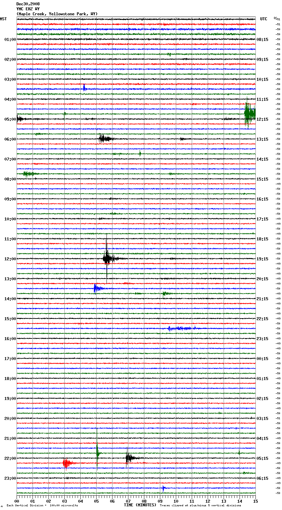Click the 02:15 UTC time label

(262, 399)
